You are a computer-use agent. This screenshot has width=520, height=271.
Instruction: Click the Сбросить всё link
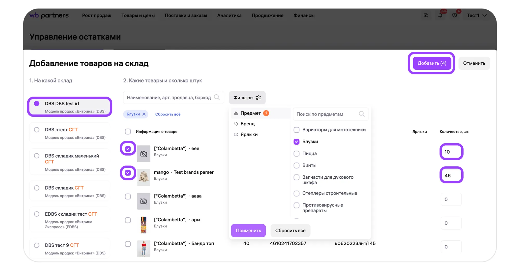coord(168,114)
